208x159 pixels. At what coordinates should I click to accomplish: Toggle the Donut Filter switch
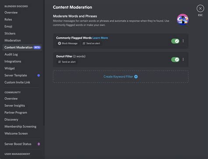(x=175, y=59)
